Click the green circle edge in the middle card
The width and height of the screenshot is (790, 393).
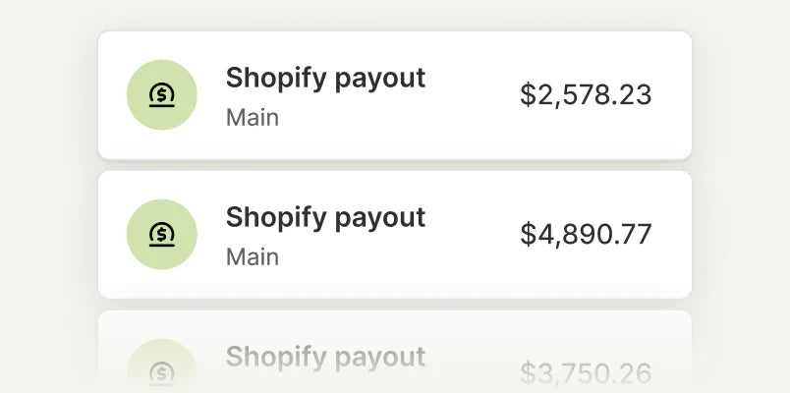point(131,234)
